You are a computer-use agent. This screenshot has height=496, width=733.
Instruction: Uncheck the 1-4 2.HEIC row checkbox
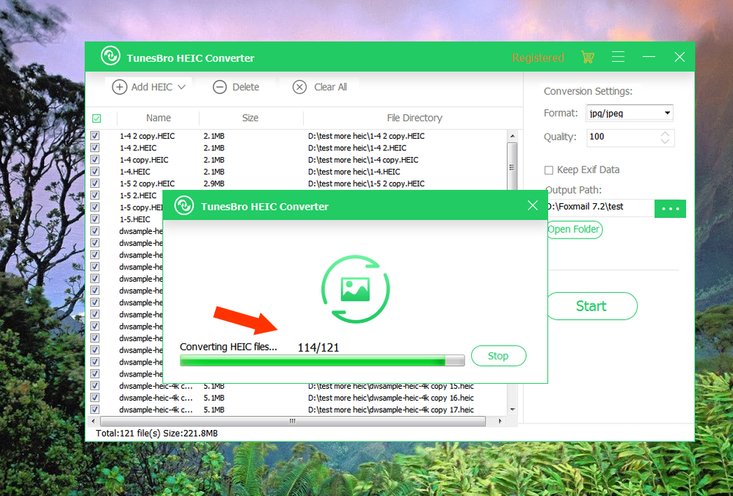[x=95, y=147]
